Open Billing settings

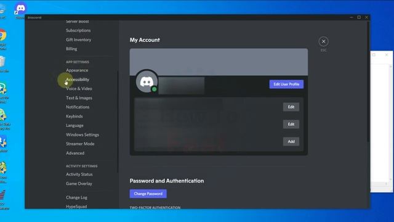pos(71,49)
